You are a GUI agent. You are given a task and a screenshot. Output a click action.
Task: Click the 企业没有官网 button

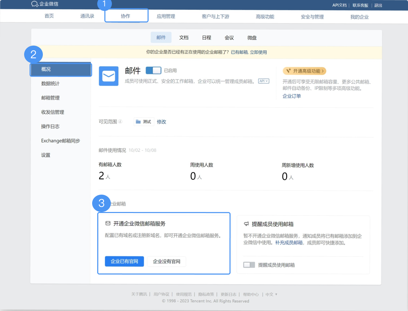[x=167, y=261]
